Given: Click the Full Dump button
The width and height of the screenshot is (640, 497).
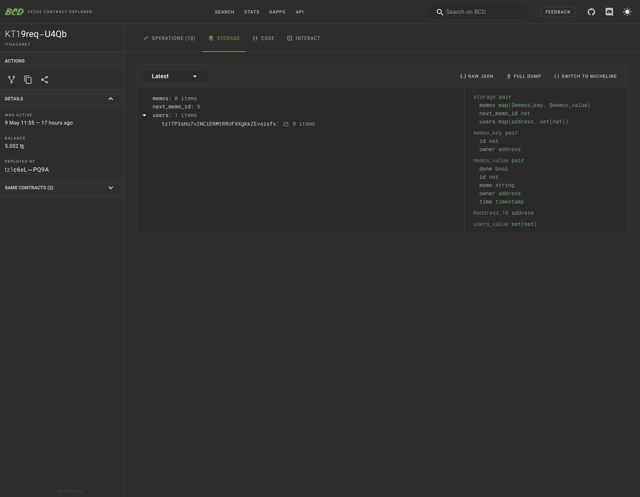Looking at the screenshot, I should tap(524, 76).
